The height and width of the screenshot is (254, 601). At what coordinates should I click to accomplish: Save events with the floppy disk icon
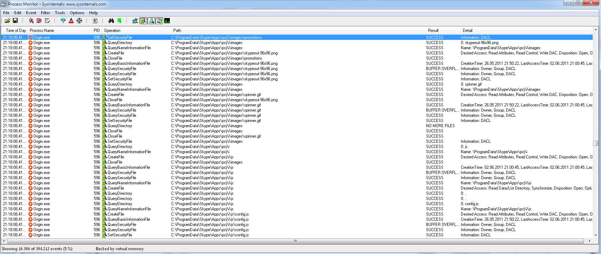click(x=15, y=21)
